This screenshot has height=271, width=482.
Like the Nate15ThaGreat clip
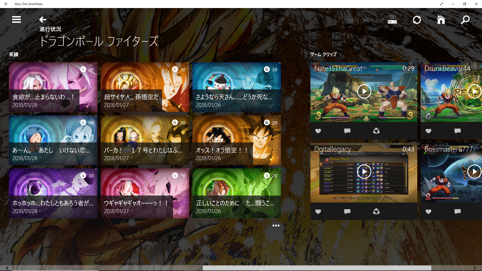(x=318, y=131)
